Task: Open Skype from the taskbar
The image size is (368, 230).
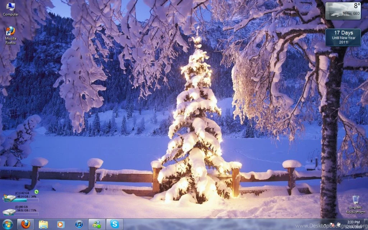Action: 114,224
